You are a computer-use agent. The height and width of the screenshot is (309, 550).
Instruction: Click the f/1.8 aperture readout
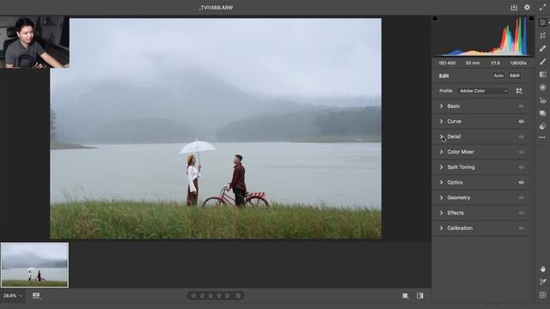tap(495, 63)
